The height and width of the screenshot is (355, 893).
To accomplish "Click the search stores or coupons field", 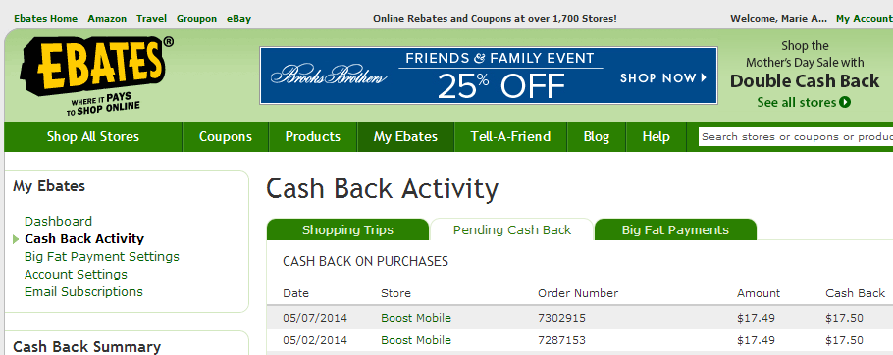I will [796, 137].
